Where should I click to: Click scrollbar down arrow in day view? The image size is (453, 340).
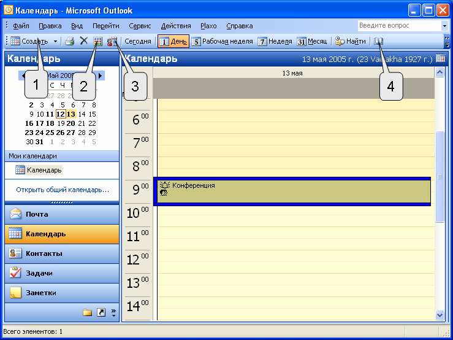coord(440,315)
